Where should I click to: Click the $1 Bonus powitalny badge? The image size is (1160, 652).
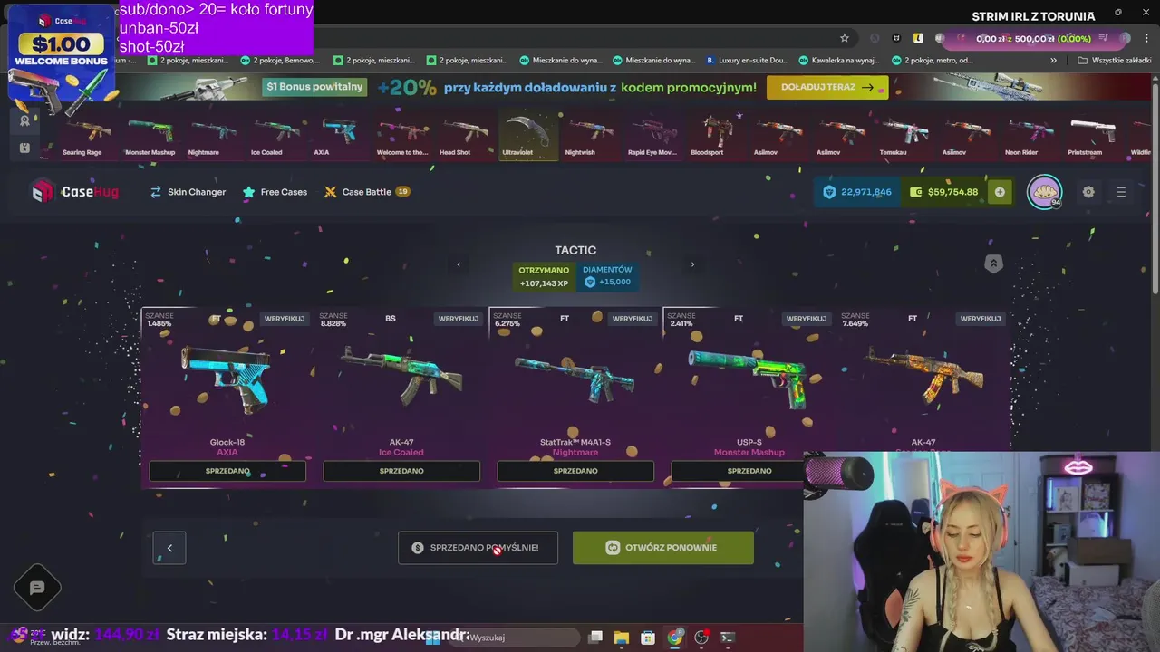(x=314, y=87)
